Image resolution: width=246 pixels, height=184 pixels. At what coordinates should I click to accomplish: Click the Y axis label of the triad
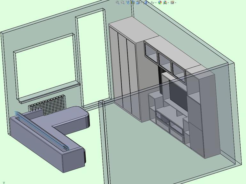pyautogui.click(x=4, y=182)
